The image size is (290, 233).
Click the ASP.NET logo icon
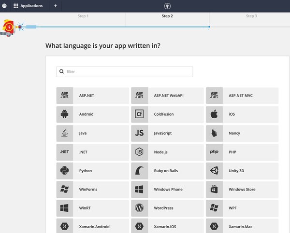tap(65, 95)
